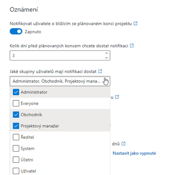The image size is (188, 175).
Task: Increase days value with up arrow
Action: [x=107, y=53]
